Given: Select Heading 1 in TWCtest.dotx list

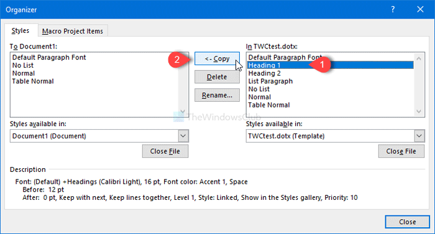Looking at the screenshot, I should point(330,65).
